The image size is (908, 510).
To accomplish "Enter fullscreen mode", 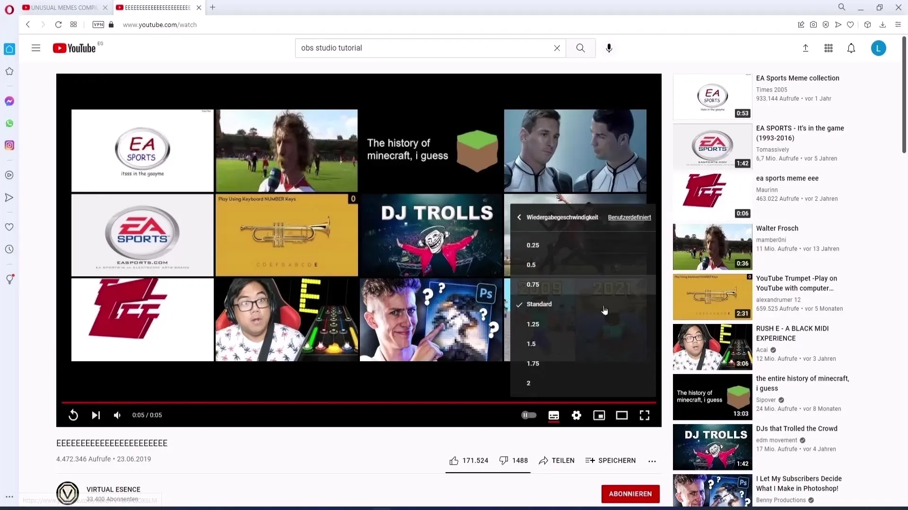I will point(644,415).
